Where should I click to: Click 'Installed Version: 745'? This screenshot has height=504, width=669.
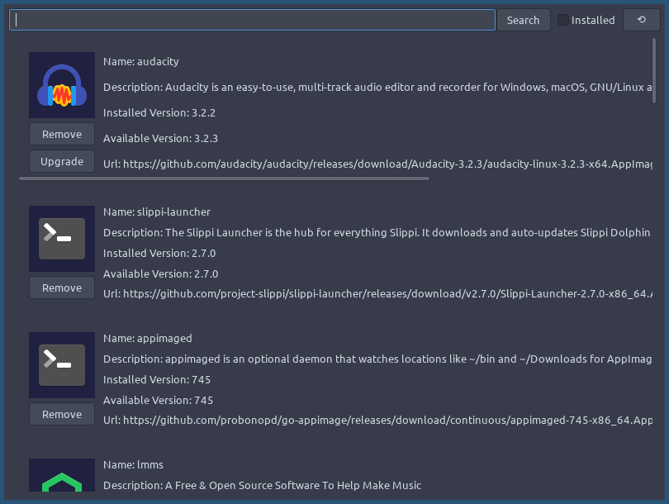point(157,379)
